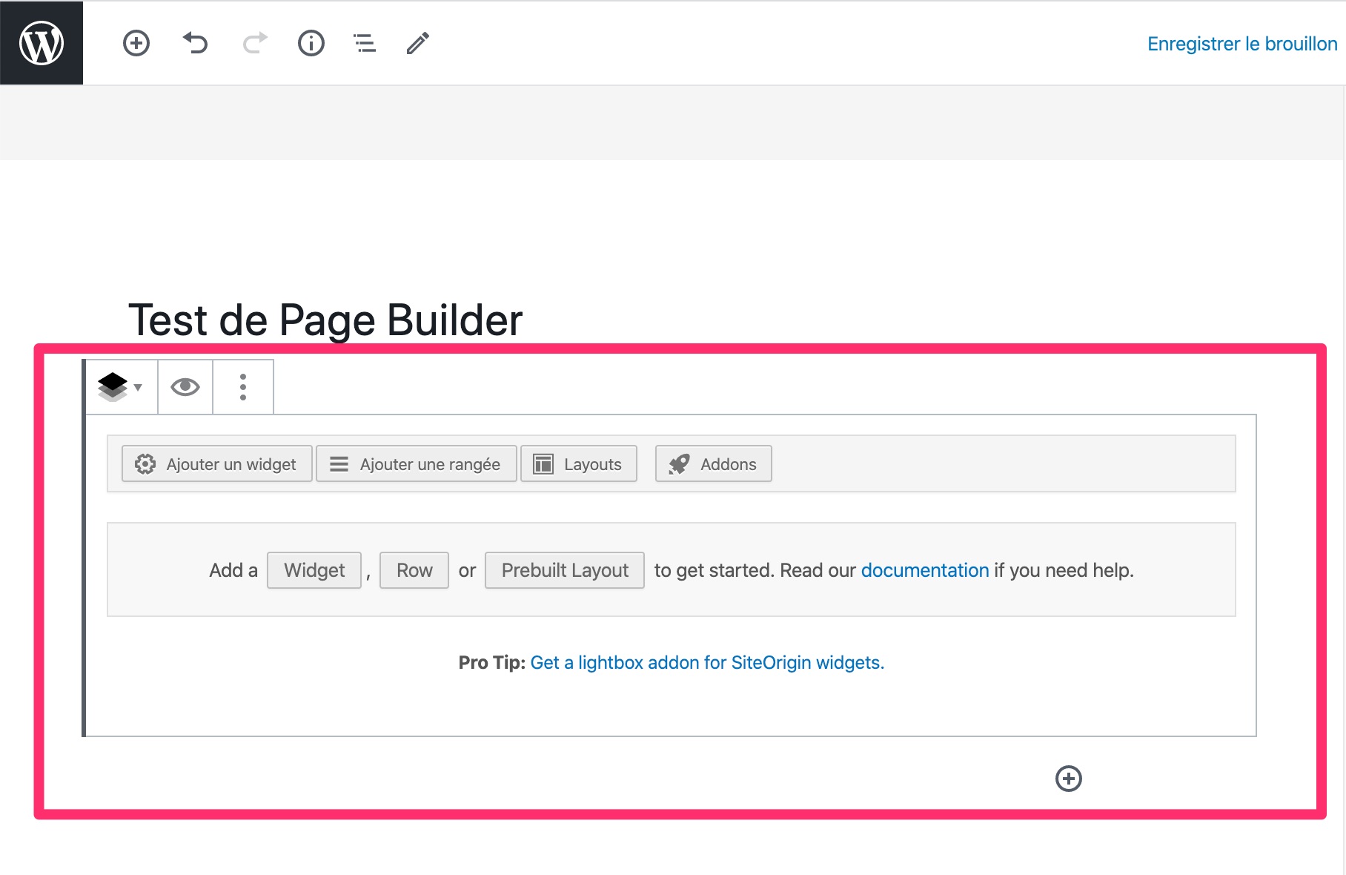Viewport: 1346px width, 875px height.
Task: Add a new block with bottom plus button
Action: click(1068, 779)
